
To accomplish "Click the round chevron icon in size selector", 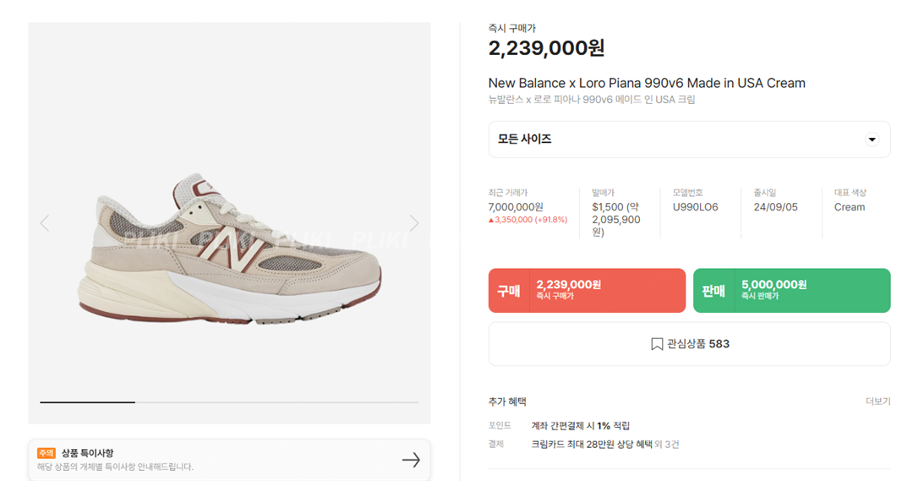I will point(872,139).
